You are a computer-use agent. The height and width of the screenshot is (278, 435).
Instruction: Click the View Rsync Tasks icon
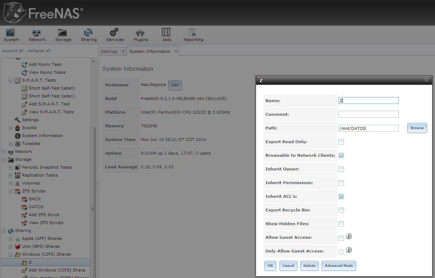click(x=24, y=72)
